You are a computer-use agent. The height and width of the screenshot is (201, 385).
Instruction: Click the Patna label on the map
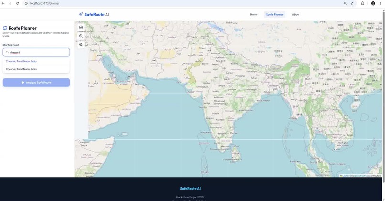click(x=254, y=78)
